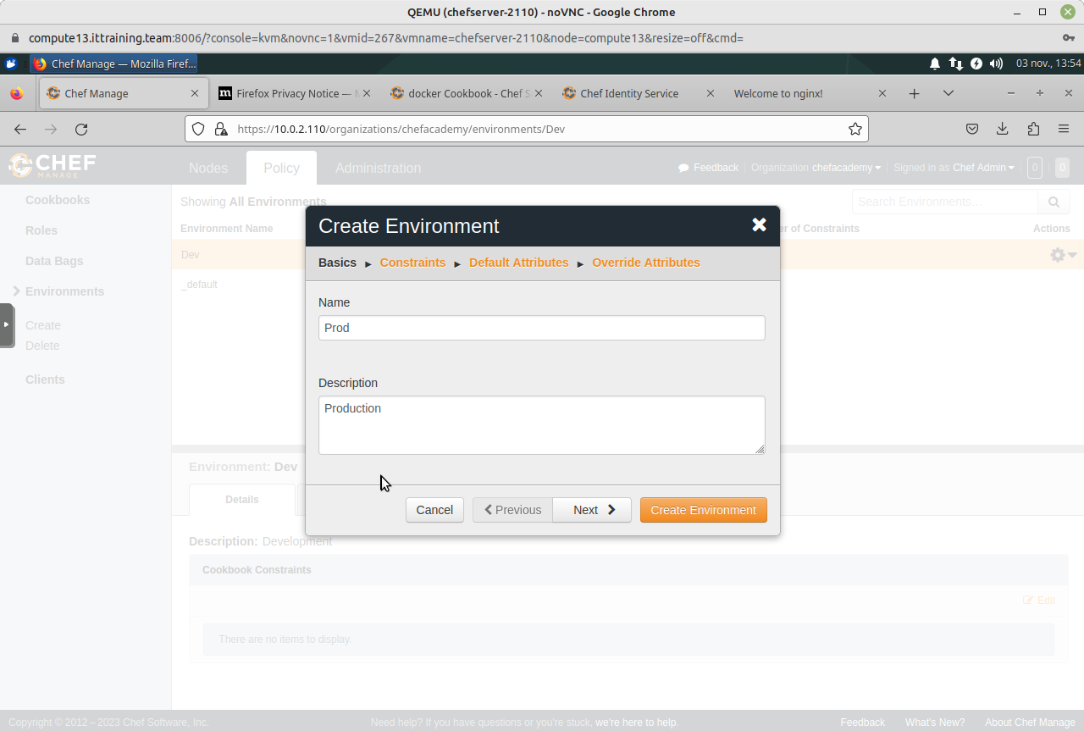This screenshot has height=731, width=1084.
Task: Click the browser URL bar
Action: (527, 129)
